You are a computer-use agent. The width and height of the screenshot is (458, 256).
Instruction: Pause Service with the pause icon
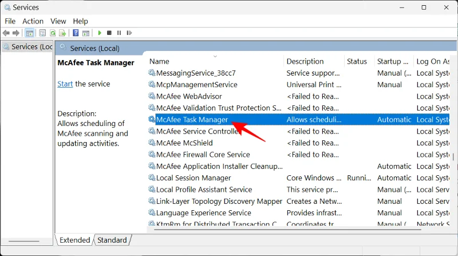click(119, 33)
